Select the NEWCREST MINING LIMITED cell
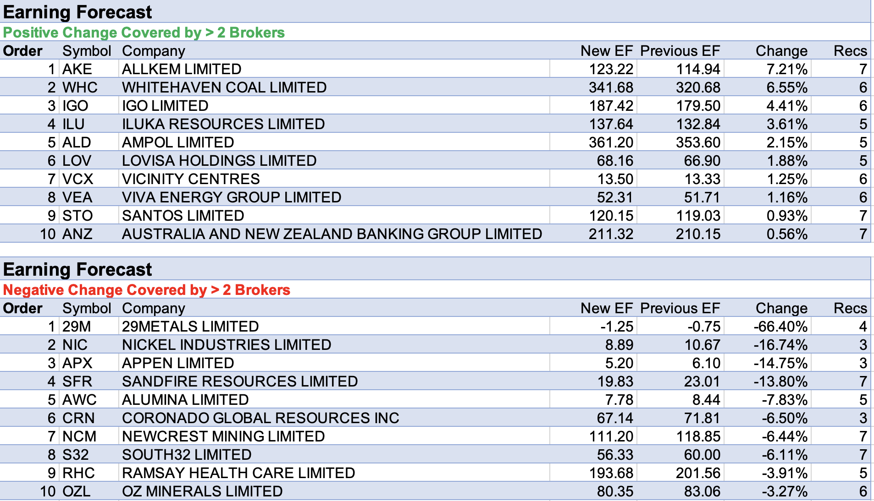Viewport: 874px width, 501px height. click(223, 436)
